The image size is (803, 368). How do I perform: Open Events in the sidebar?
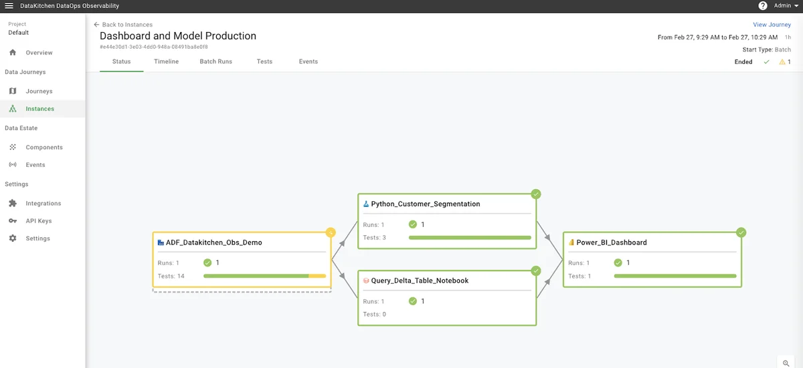coord(35,165)
